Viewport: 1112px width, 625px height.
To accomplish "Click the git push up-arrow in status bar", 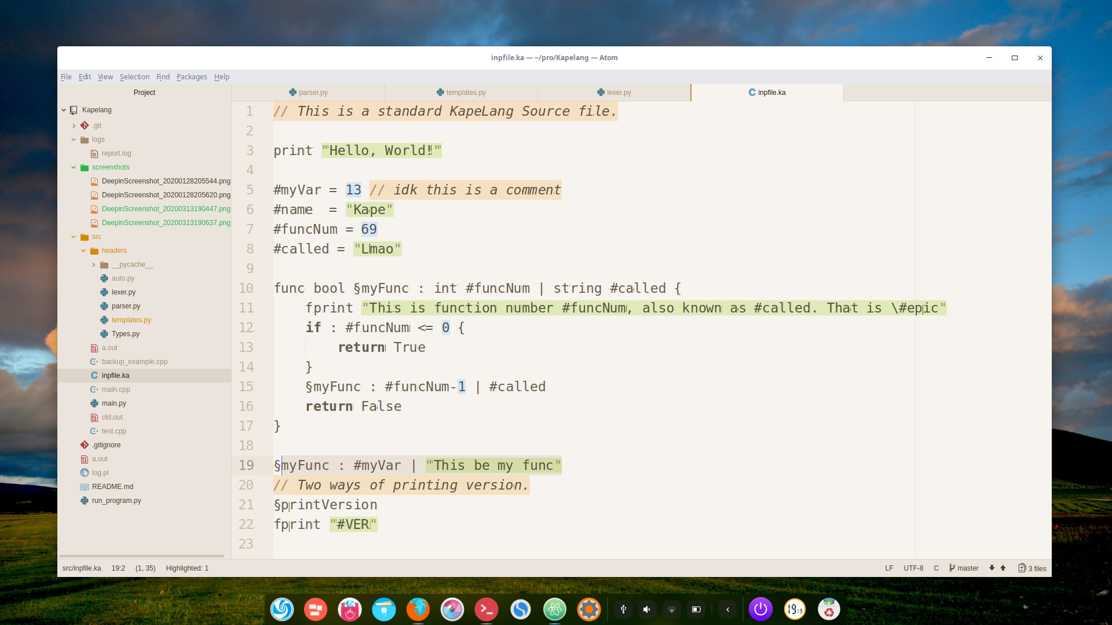I will [1003, 568].
